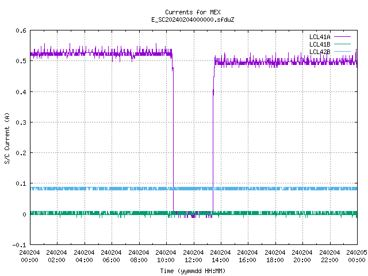Click the Y-axis label 'S/C Current (A)'
This screenshot has width=368, height=276.
[7, 138]
